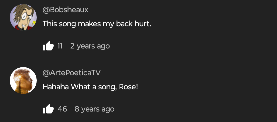This screenshot has width=277, height=122.
Task: Open Bobsheaux's cartoon profile picture
Action: 23,18
